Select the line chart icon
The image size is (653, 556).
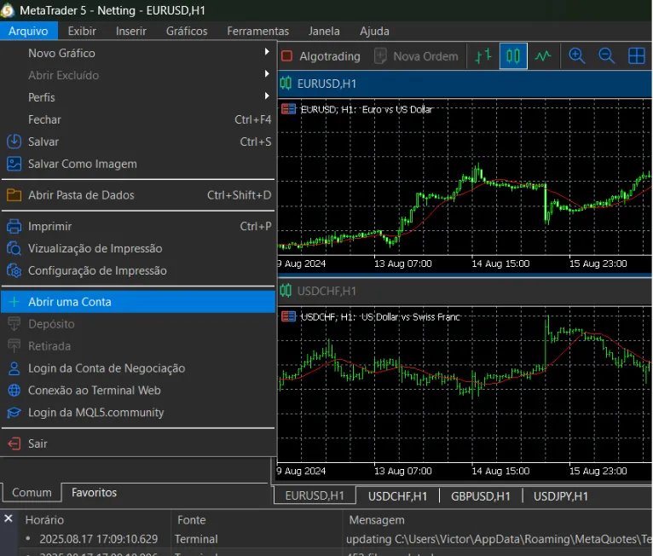[543, 55]
